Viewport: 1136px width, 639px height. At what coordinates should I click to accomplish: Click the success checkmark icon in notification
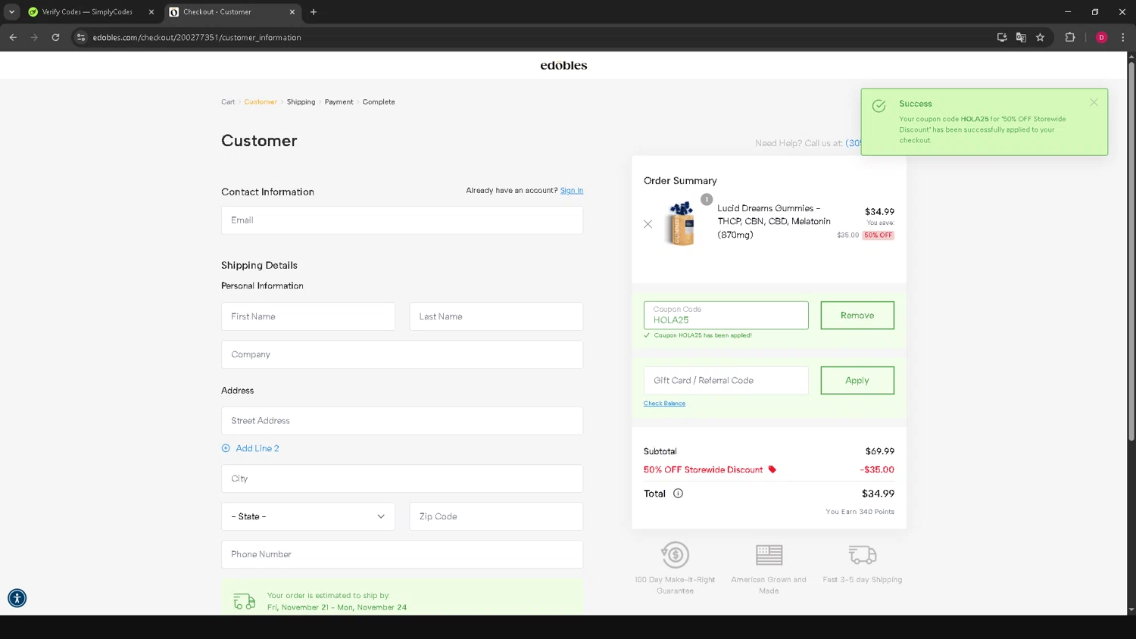click(879, 106)
